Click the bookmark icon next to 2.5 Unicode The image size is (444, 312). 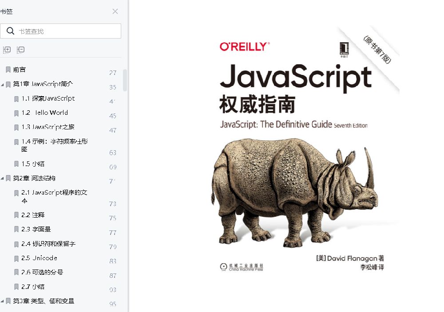point(16,258)
